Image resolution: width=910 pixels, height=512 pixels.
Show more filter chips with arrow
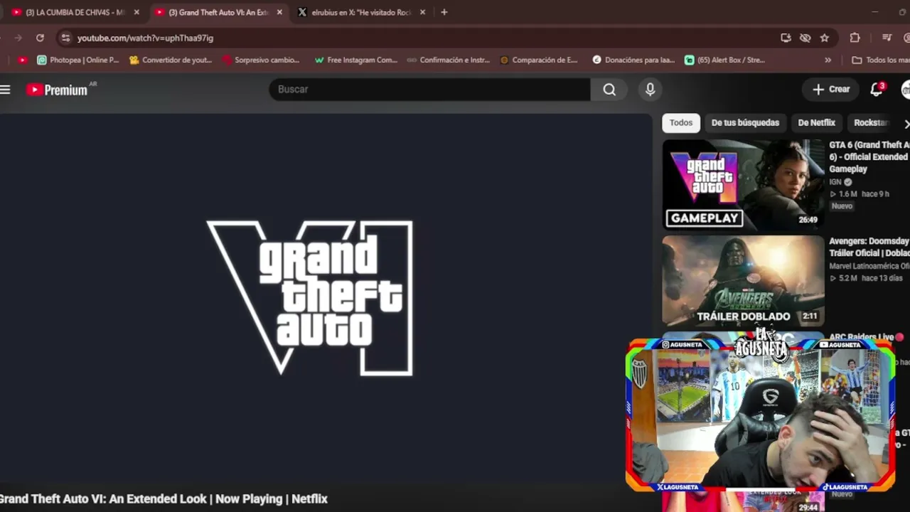(x=906, y=124)
